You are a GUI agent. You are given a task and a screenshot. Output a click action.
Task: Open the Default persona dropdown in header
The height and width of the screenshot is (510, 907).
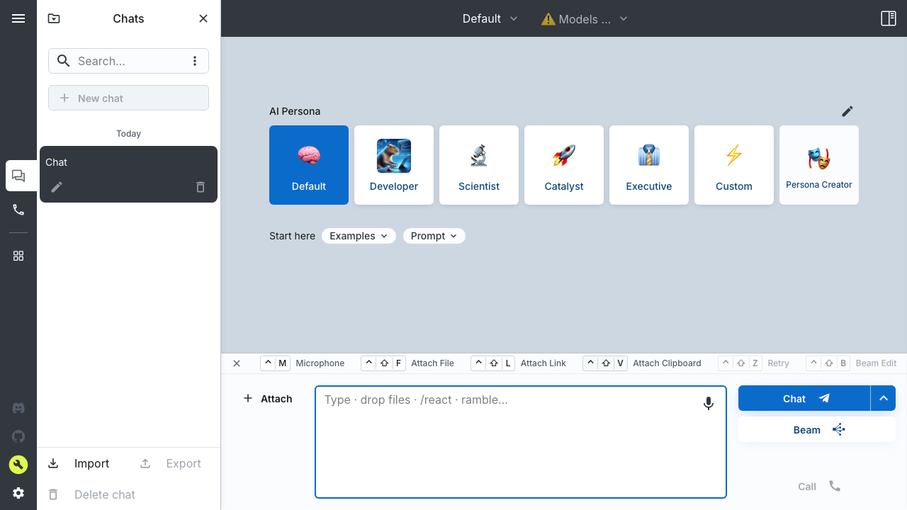(x=490, y=18)
